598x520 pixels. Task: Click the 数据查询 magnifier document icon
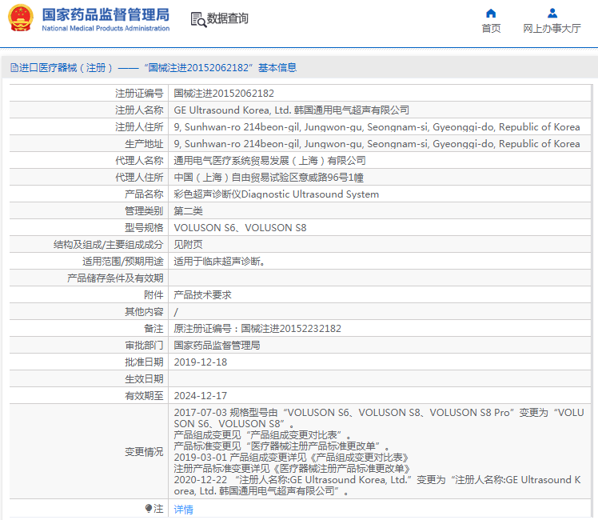198,19
